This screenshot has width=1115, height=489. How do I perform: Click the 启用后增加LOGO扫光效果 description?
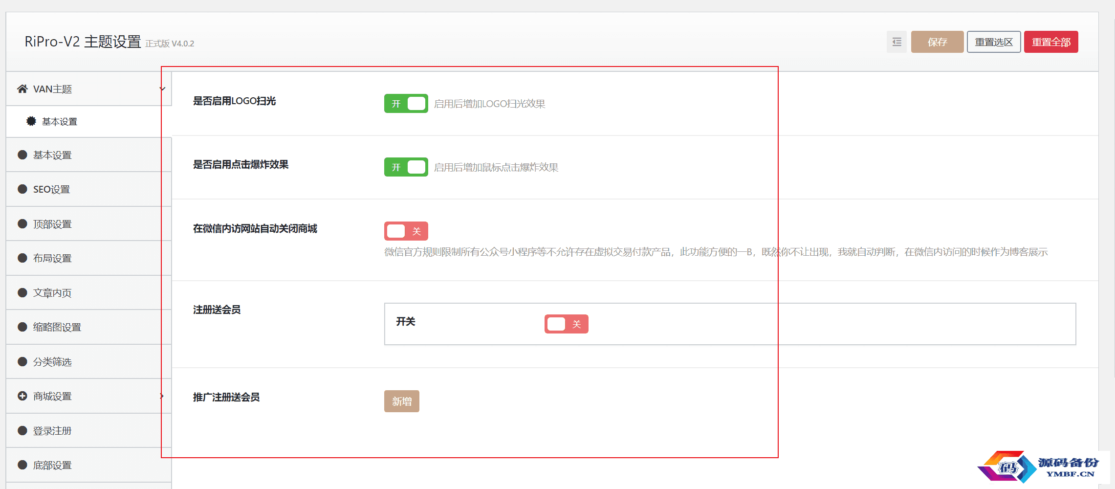[490, 104]
